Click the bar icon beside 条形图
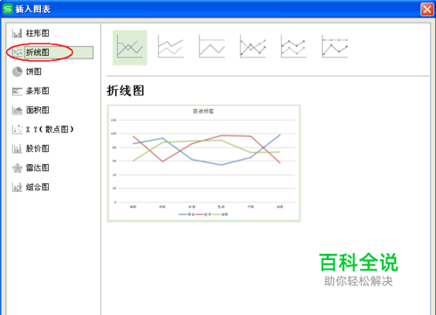This screenshot has width=436, height=315. coord(17,91)
